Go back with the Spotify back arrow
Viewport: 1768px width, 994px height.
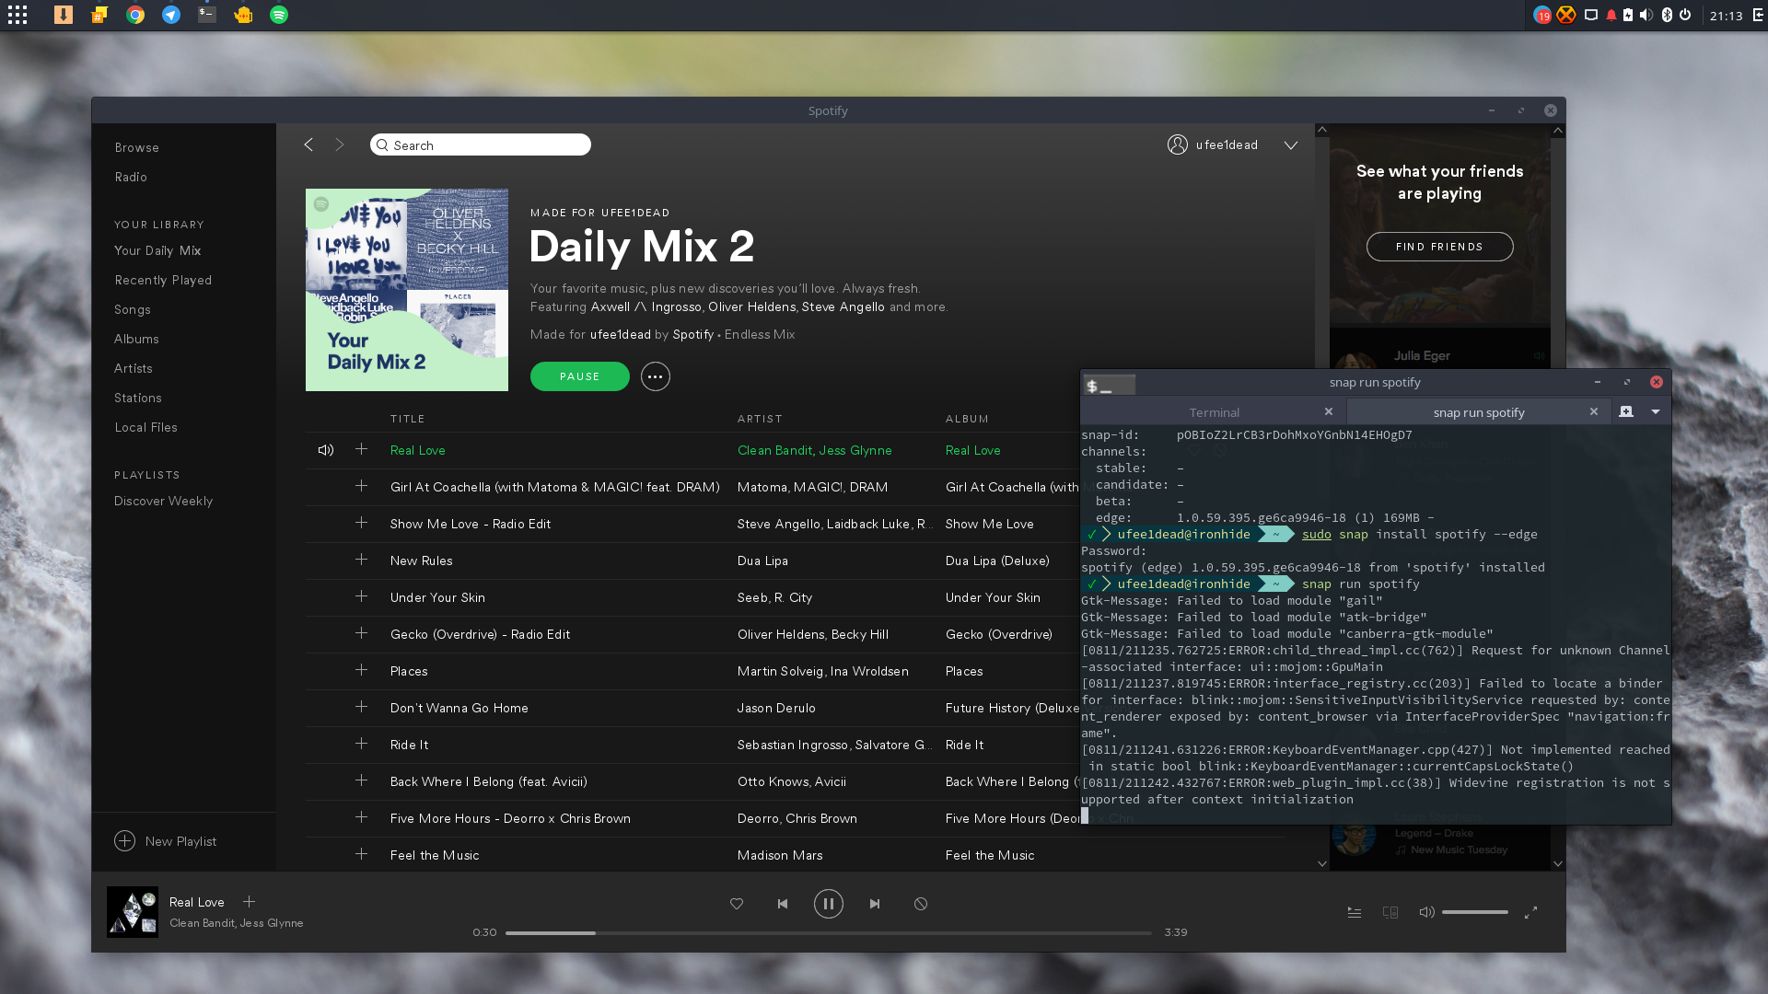308,144
